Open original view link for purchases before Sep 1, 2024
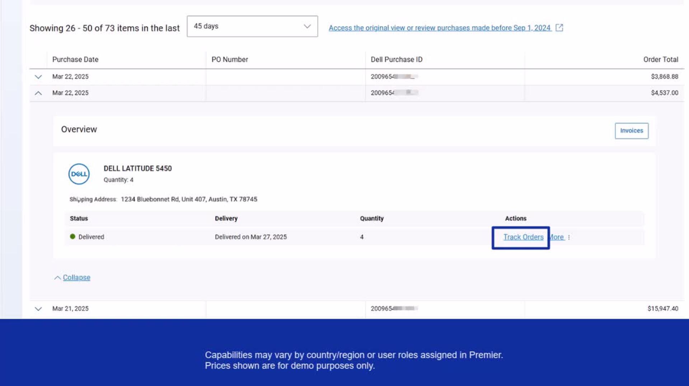 tap(440, 28)
